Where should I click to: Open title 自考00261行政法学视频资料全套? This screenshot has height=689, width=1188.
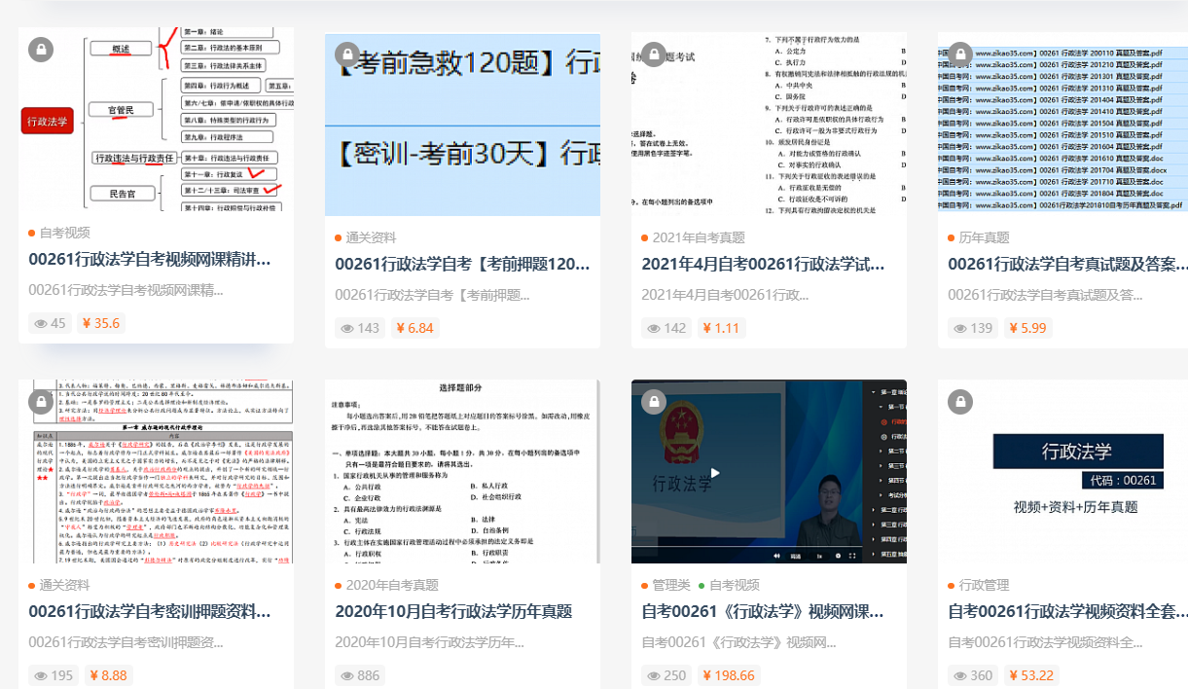[1067, 611]
